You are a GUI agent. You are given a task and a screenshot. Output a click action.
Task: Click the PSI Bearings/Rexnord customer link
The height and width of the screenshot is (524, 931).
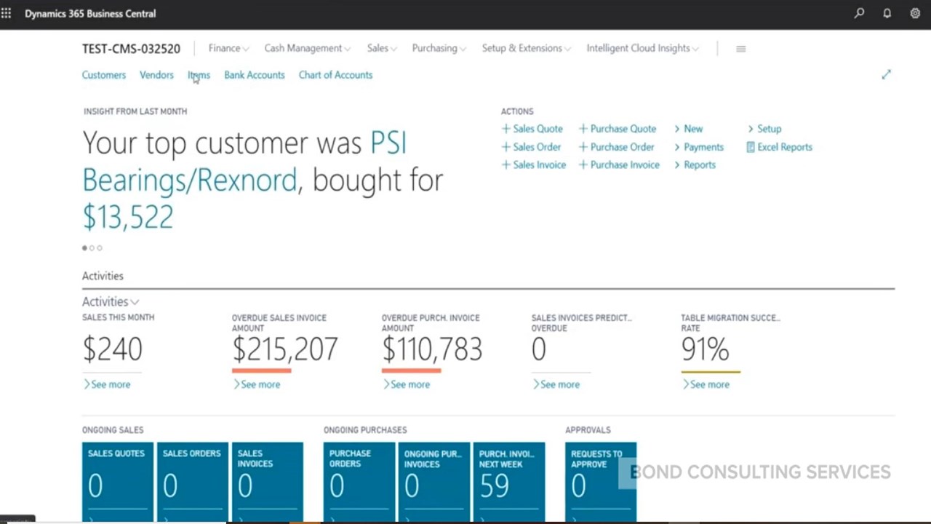coord(244,162)
